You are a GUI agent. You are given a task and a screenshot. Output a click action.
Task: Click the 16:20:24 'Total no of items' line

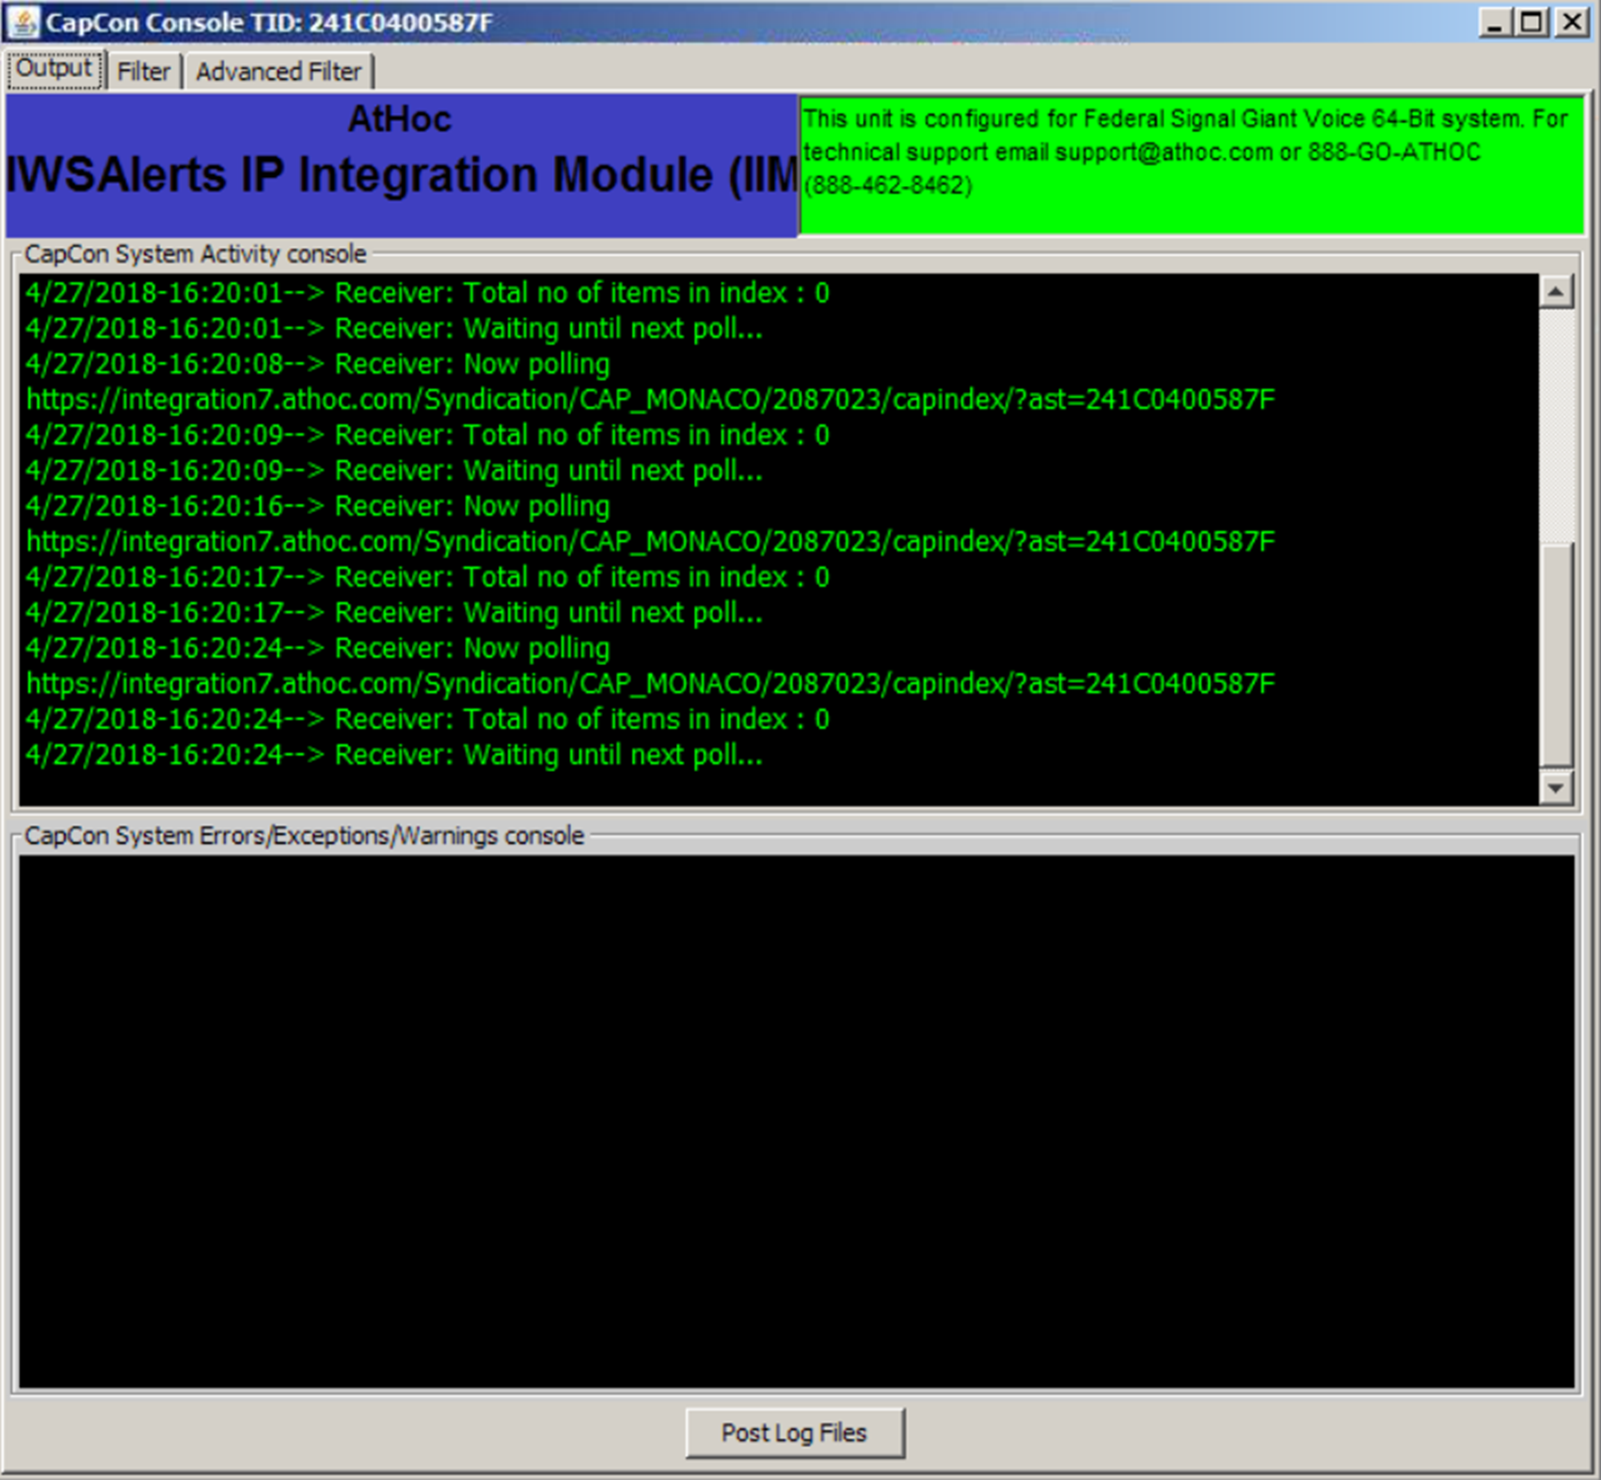(428, 720)
